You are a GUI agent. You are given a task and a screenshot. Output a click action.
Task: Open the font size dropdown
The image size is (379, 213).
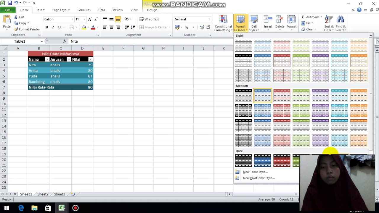84,19
